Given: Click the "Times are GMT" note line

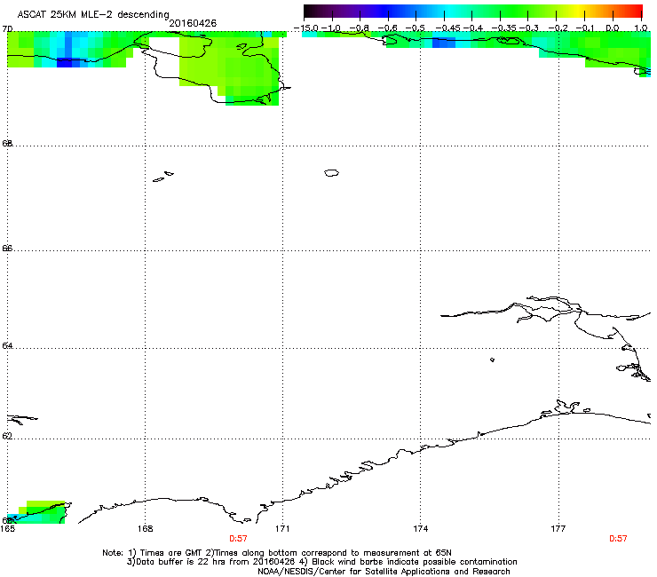Looking at the screenshot, I should [276, 553].
